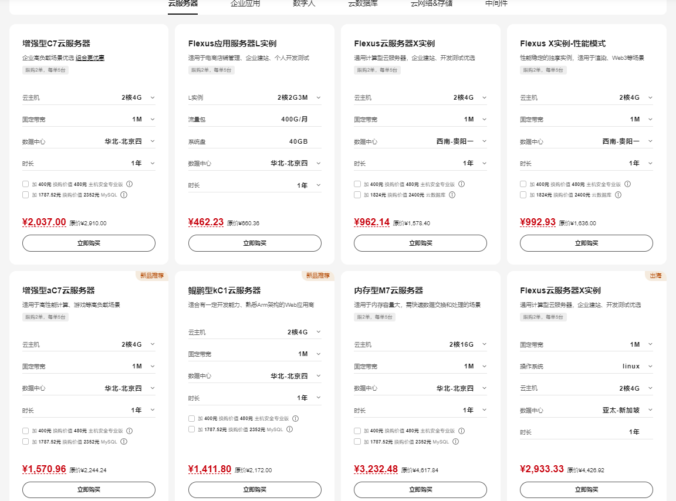The height and width of the screenshot is (501, 676).
Task: Check 加400元 add-on in ¥962.14 Flexus card
Action: (x=357, y=184)
